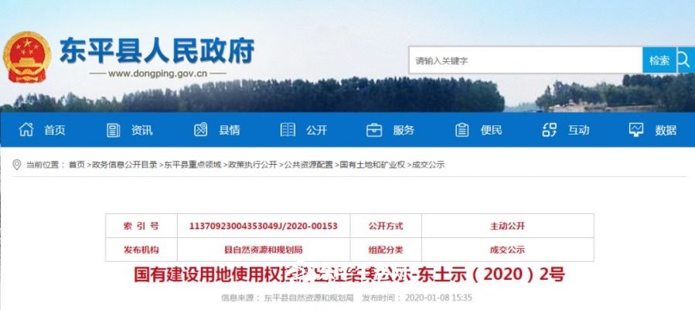
Task: Click the document icon beside 资讯
Action: click(114, 130)
